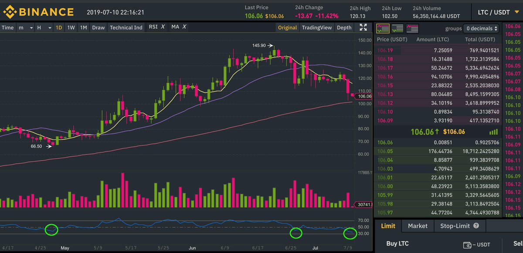Select sell order at price 106.13
The width and height of the screenshot is (523, 253).
[438, 94]
